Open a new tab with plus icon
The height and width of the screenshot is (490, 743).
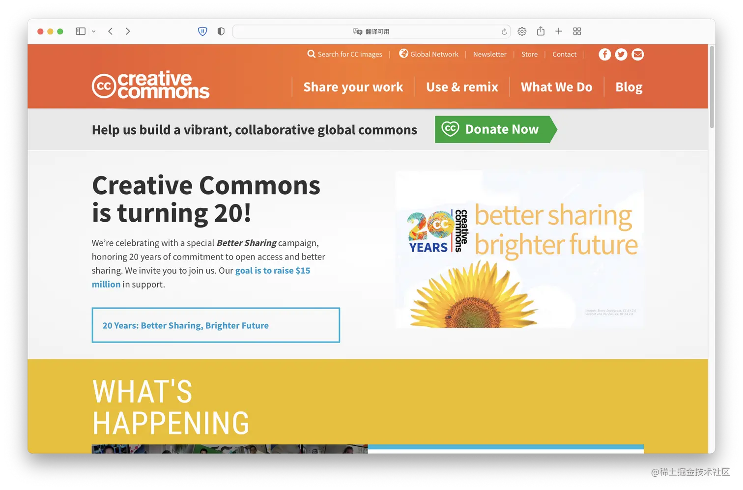(559, 31)
